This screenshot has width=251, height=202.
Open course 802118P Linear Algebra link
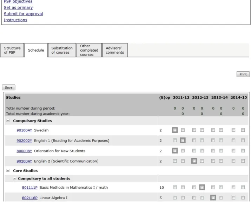pyautogui.click(x=30, y=198)
